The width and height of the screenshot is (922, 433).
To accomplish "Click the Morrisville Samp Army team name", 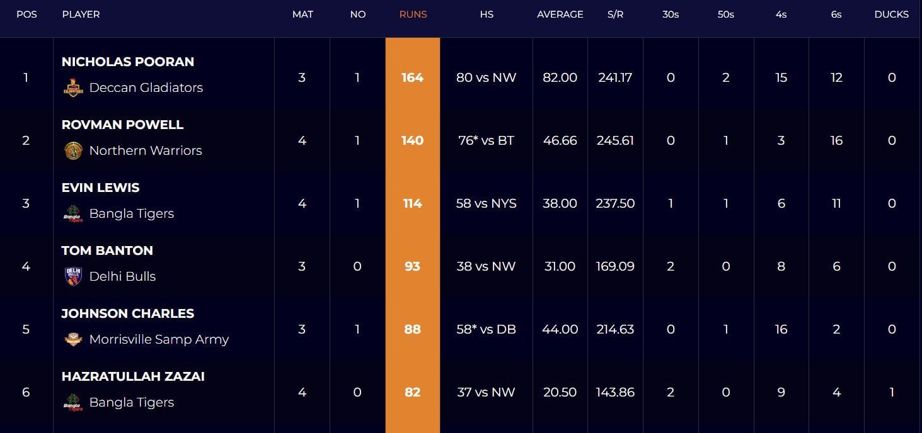I will [x=159, y=339].
